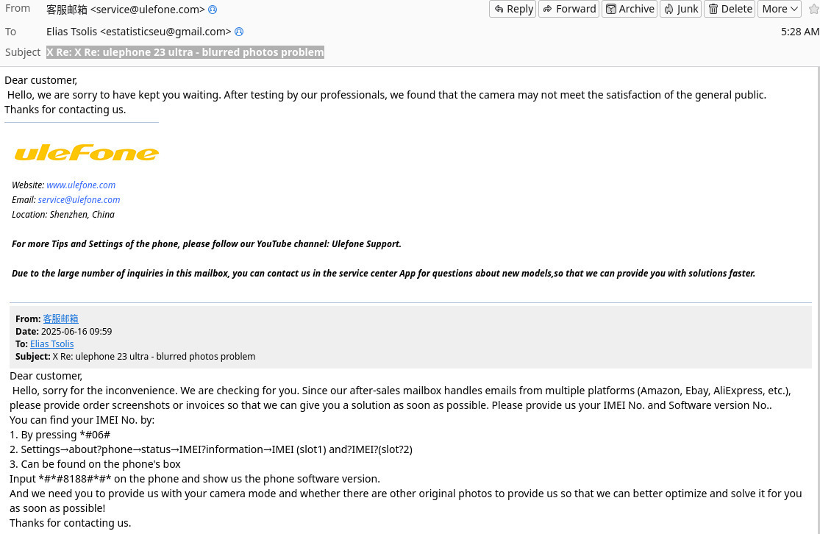Image resolution: width=820 pixels, height=534 pixels.
Task: Archive the Ulefone email
Action: 630,9
